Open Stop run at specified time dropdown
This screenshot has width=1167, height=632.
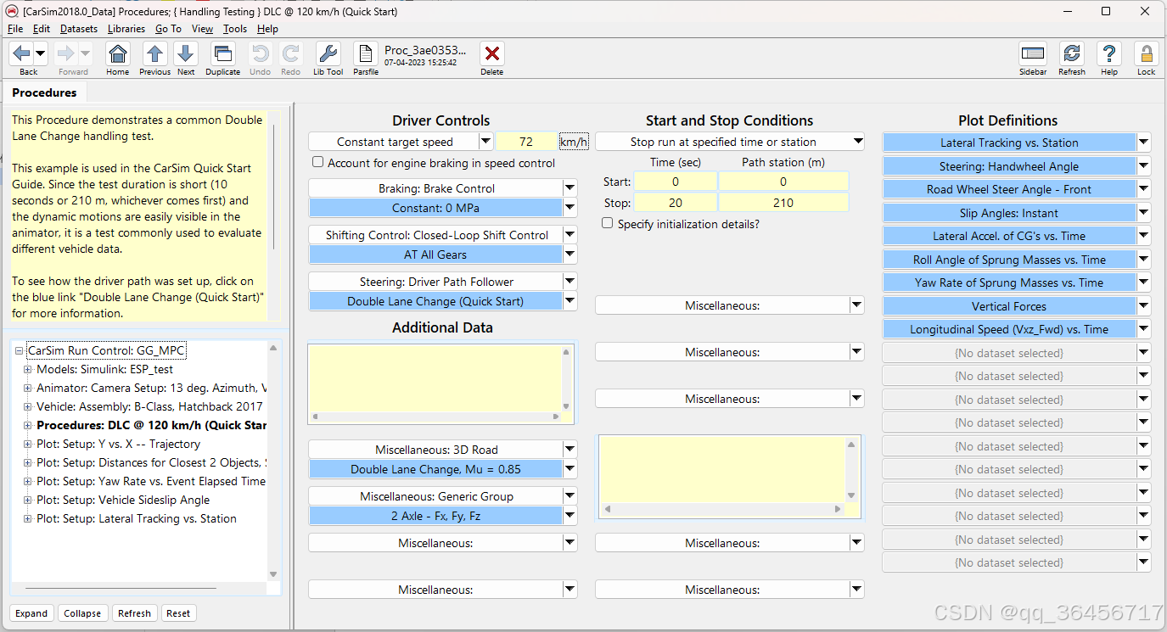pyautogui.click(x=858, y=142)
